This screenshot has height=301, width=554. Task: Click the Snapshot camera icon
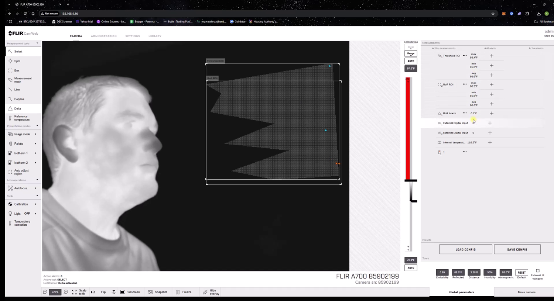pyautogui.click(x=150, y=292)
